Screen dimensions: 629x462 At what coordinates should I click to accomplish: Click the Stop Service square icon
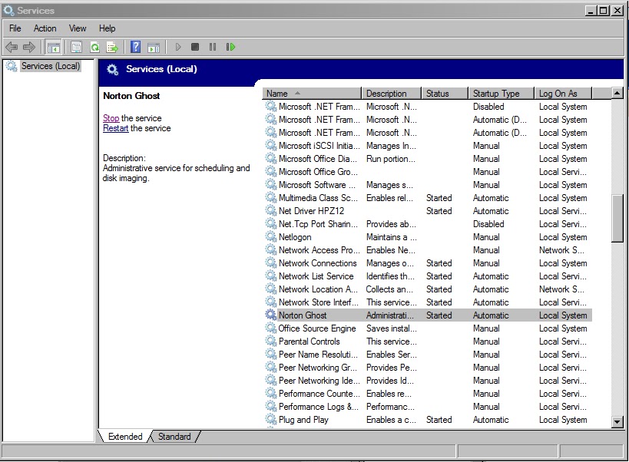point(195,48)
